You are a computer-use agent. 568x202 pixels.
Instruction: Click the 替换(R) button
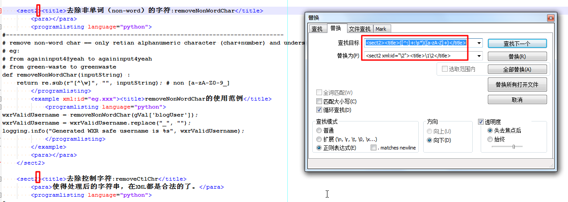point(517,57)
